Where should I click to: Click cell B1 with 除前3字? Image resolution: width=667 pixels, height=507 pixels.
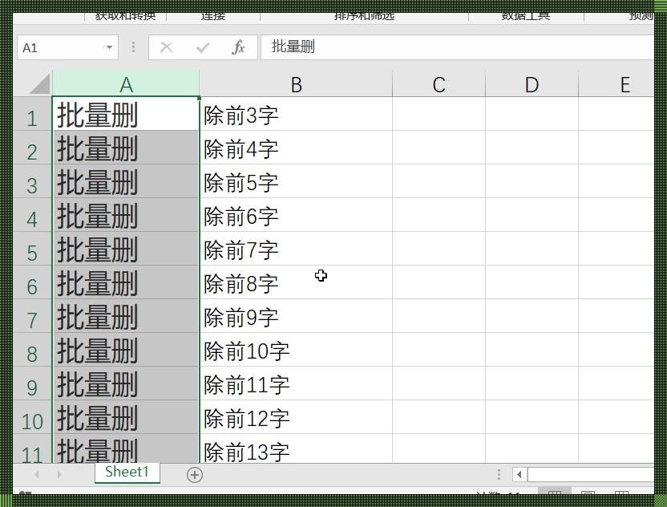click(296, 114)
